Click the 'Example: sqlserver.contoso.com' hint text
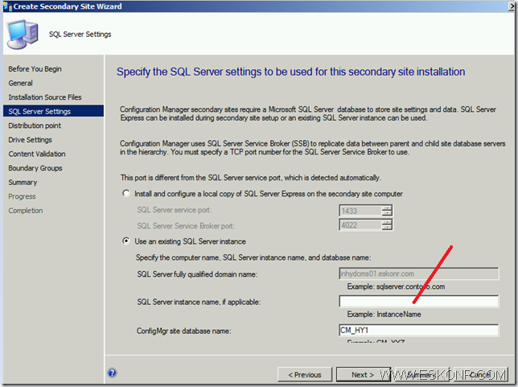This screenshot has height=387, width=518. tap(396, 286)
